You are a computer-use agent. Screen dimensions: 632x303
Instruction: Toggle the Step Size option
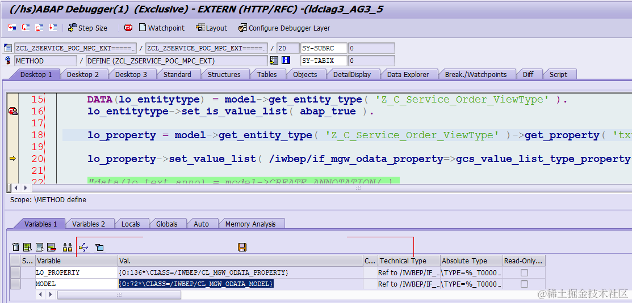coord(88,28)
